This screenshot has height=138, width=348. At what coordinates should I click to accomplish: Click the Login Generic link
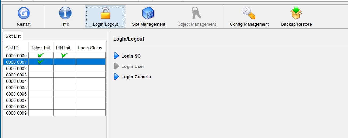click(x=136, y=77)
